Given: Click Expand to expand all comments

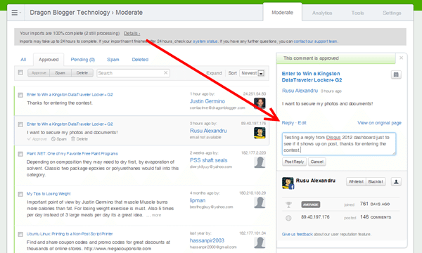Looking at the screenshot, I should (214, 73).
